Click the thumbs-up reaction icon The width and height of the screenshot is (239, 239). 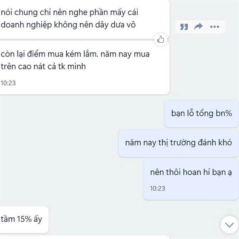point(161,39)
